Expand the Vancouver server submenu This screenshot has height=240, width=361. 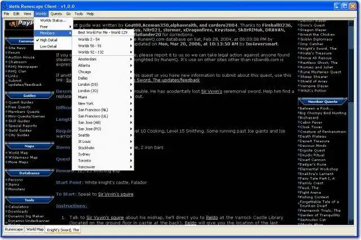coord(103,167)
